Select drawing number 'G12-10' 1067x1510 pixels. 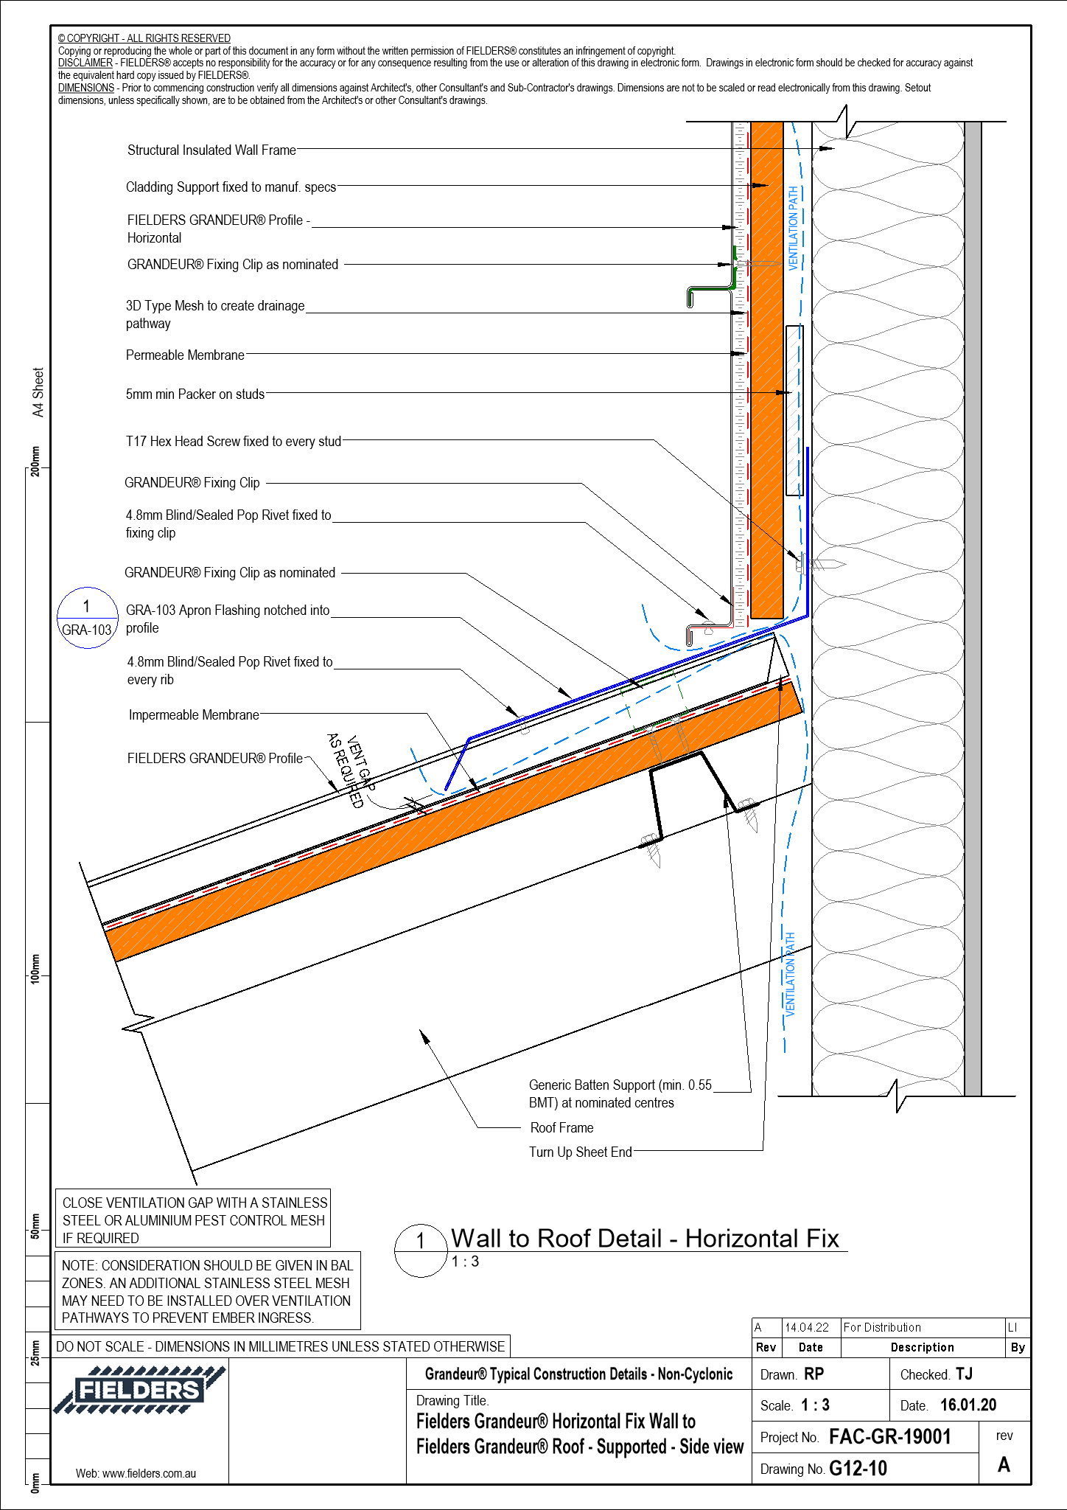[858, 1469]
